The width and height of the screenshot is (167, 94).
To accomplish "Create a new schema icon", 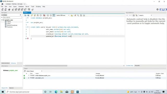I will (x=13, y=9).
